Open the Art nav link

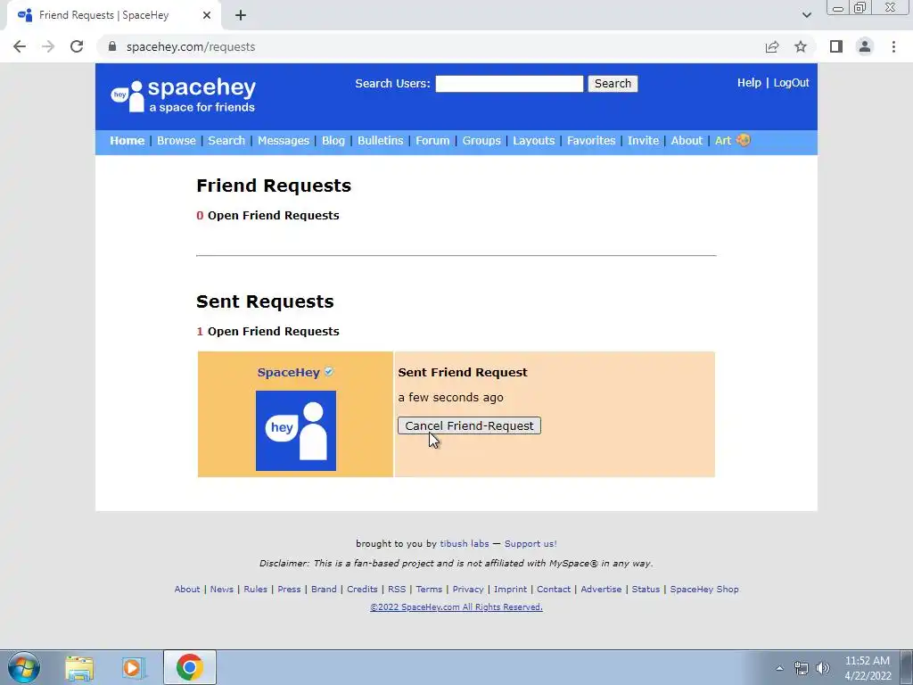pyautogui.click(x=722, y=140)
